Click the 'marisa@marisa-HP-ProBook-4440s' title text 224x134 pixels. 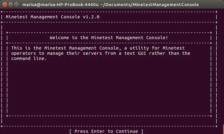(x=60, y=5)
